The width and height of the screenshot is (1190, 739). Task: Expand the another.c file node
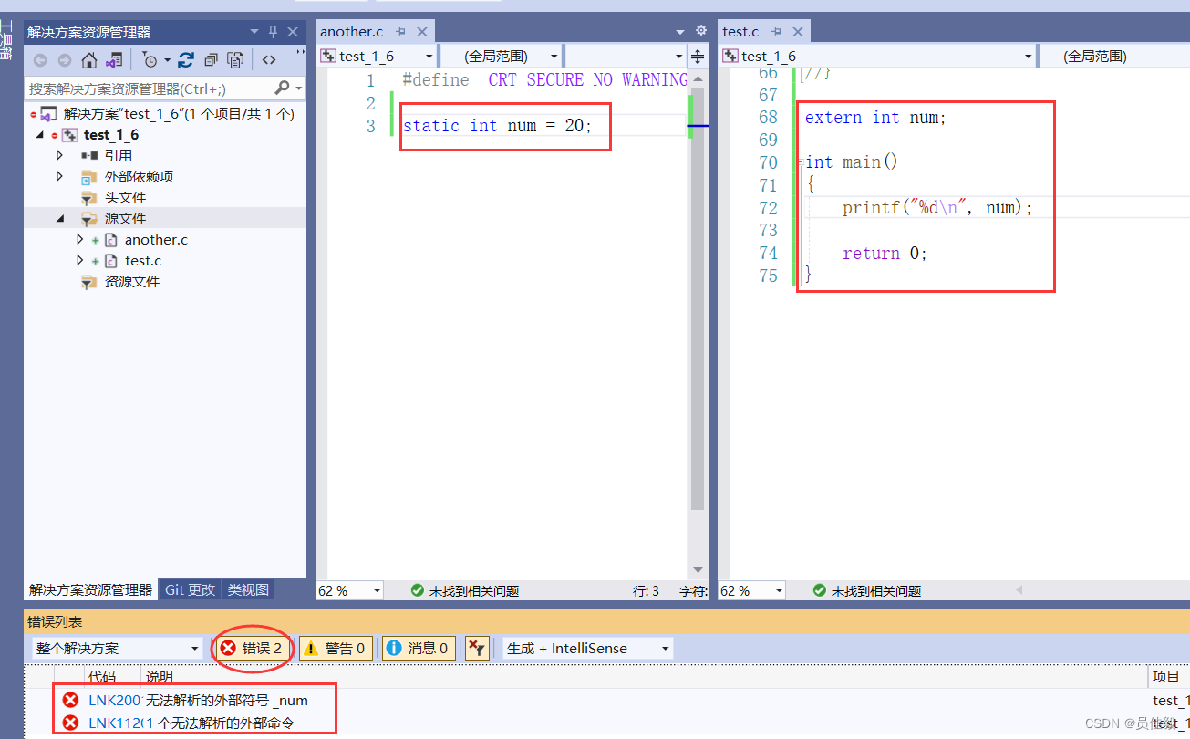[x=80, y=240]
